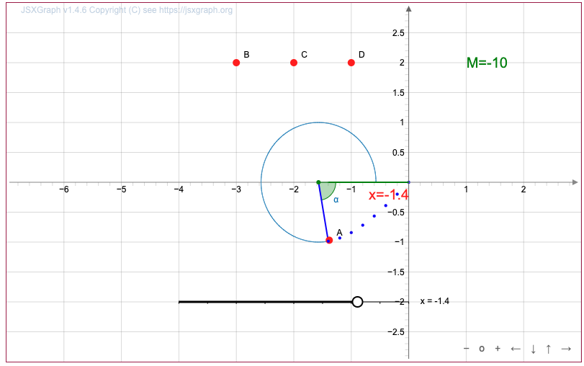584x366 pixels.
Task: Click the green shaded angle α sector
Action: pyautogui.click(x=328, y=190)
